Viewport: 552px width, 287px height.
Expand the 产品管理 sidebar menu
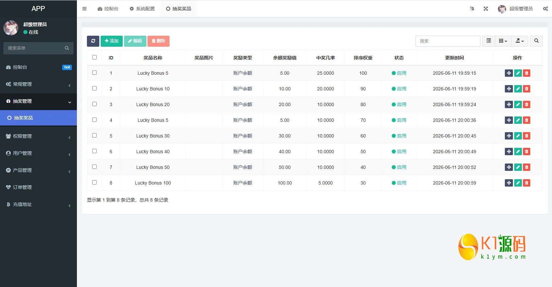[x=38, y=170]
